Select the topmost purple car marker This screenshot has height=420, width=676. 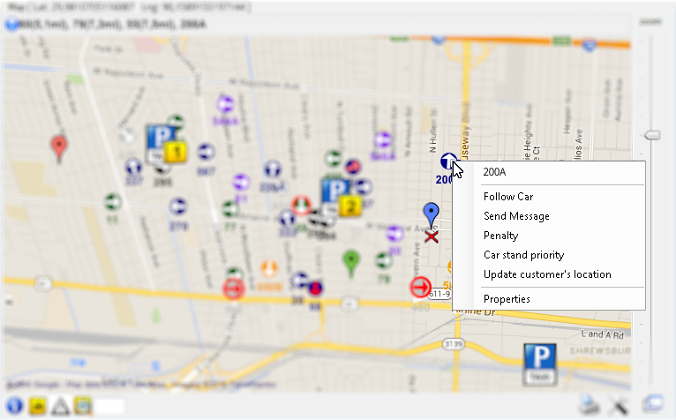225,104
